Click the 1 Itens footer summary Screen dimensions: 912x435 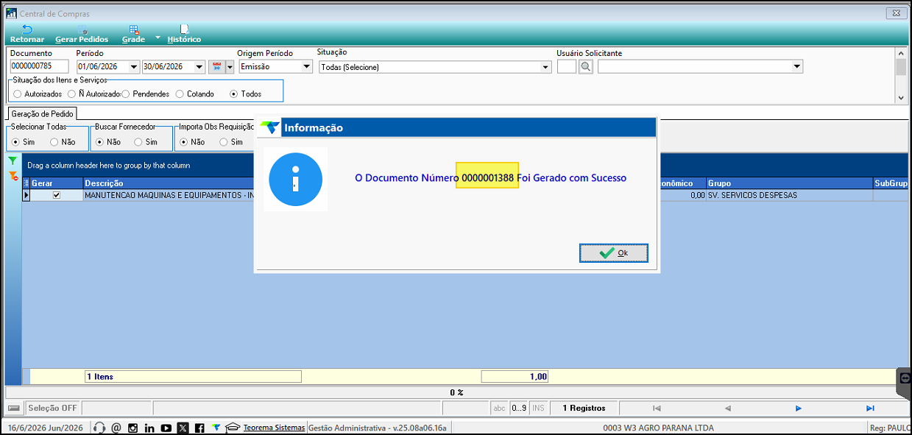click(x=193, y=376)
